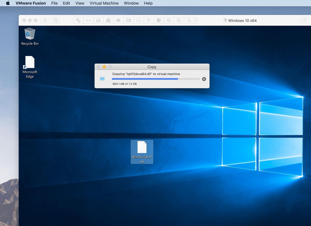Open the Apple menu
311x226 pixels.
click(8, 3)
